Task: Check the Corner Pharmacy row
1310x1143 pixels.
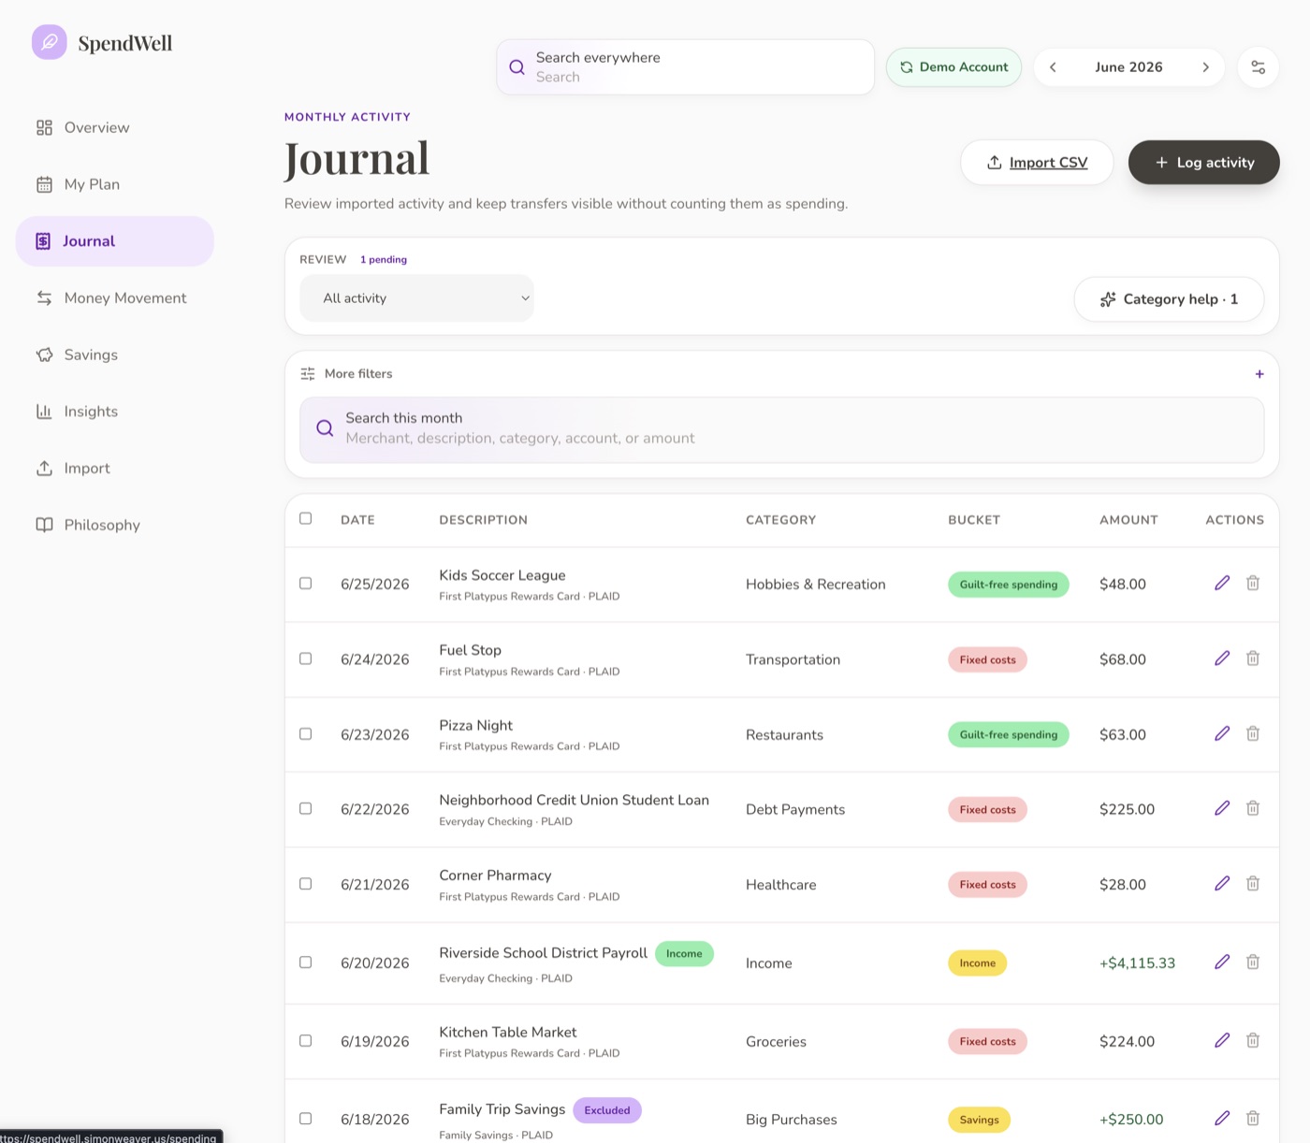Action: (305, 884)
